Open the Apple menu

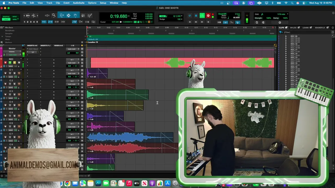tap(4, 3)
